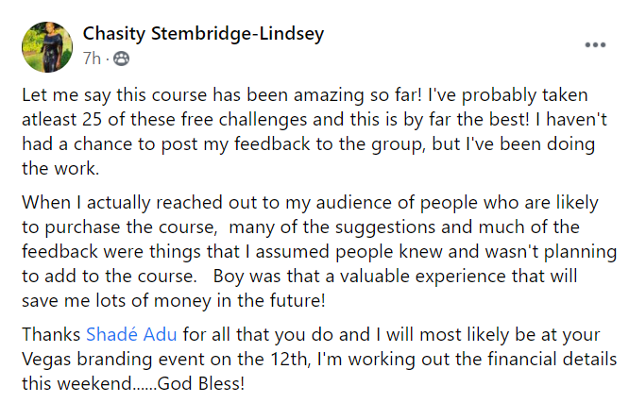
Task: Click the words 'God Bless!' at the end
Action: (x=201, y=384)
